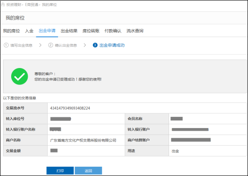Click step label 填写出金信息
The image size is (248, 176).
pyautogui.click(x=21, y=45)
